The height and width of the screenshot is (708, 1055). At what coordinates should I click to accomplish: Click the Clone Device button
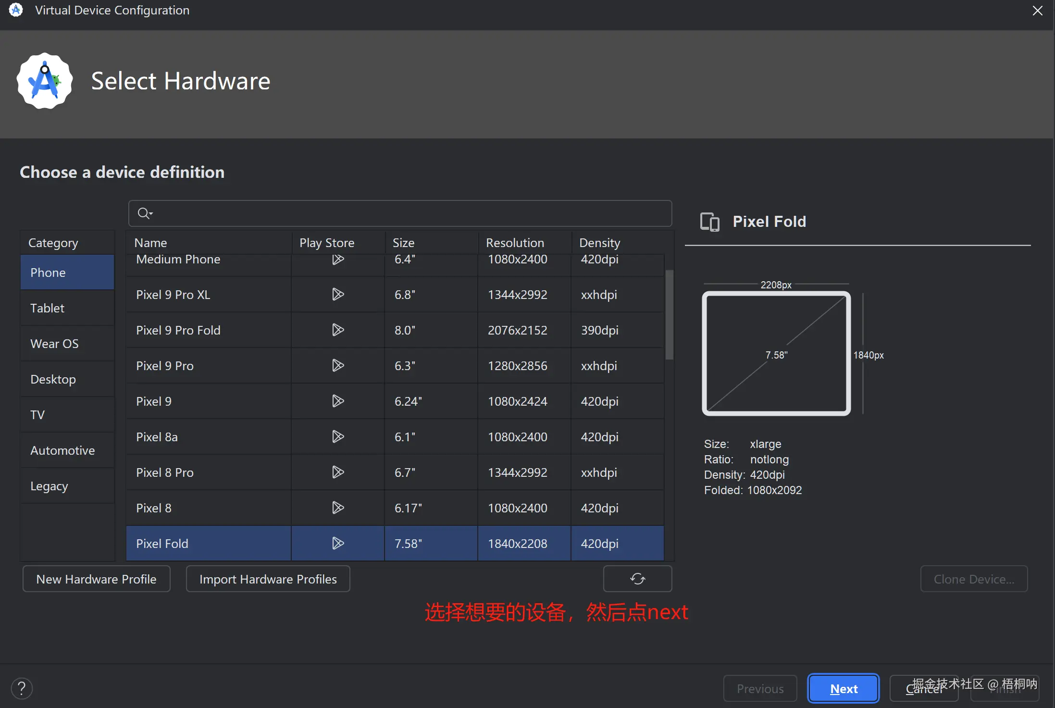click(x=974, y=579)
